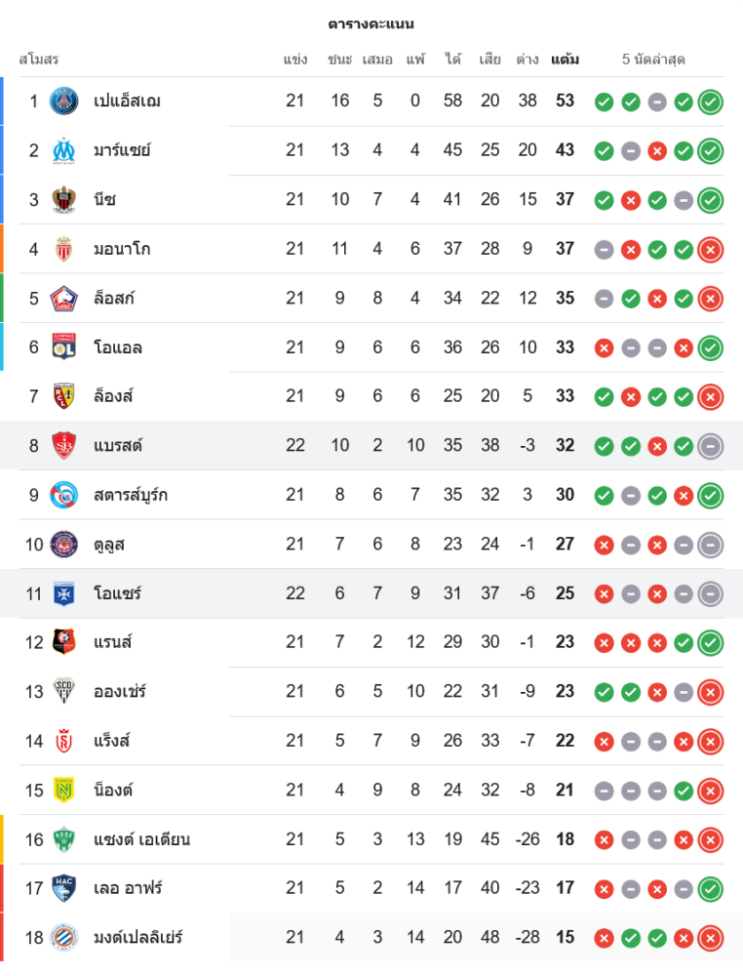Open PSG's most recent match result icon

pos(711,102)
